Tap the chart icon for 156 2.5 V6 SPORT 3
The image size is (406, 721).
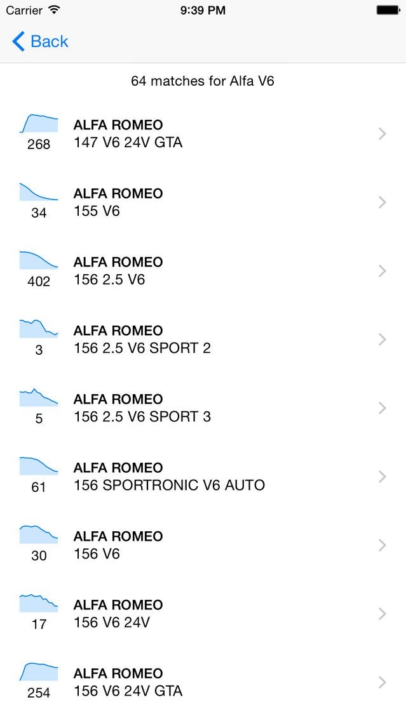39,397
